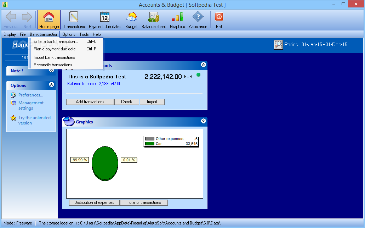Click Total of transactions button
The width and height of the screenshot is (365, 228).
(144, 202)
